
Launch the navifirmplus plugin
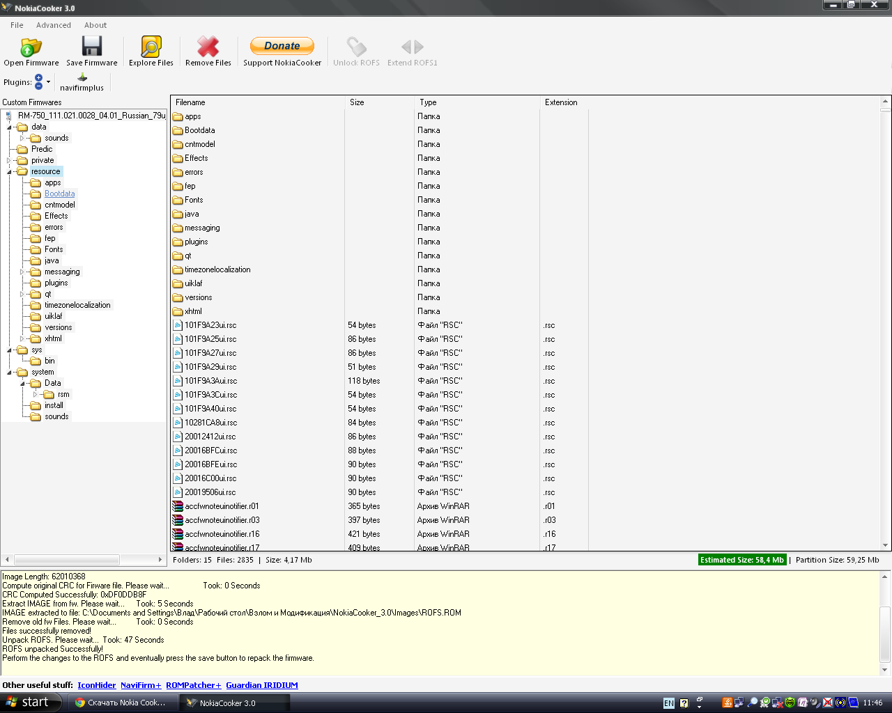coord(82,82)
